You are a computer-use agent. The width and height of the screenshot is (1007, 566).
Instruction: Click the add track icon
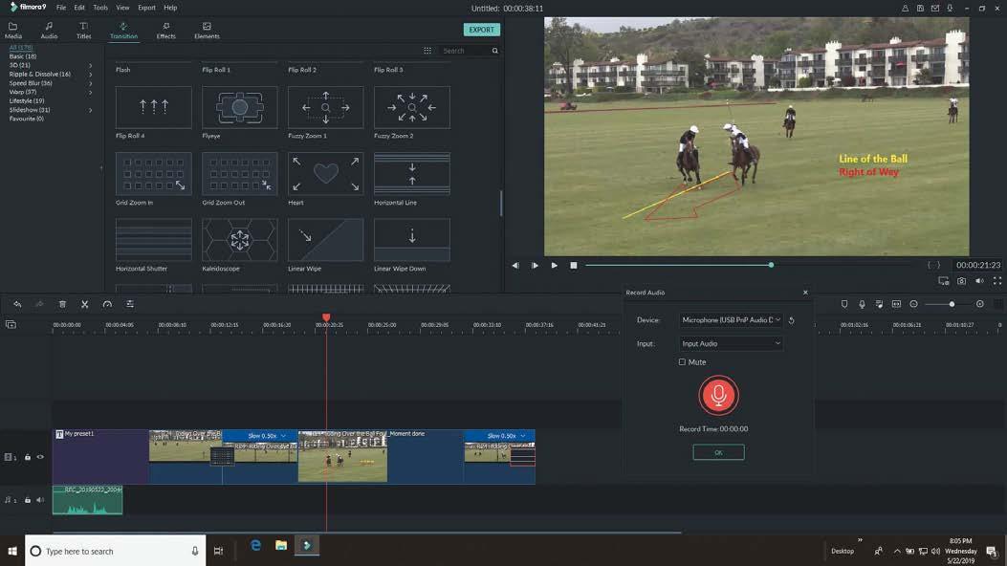(11, 325)
